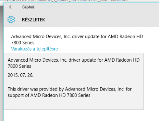
Task: Go back using the arrow beside Gépház
Action: point(11,7)
